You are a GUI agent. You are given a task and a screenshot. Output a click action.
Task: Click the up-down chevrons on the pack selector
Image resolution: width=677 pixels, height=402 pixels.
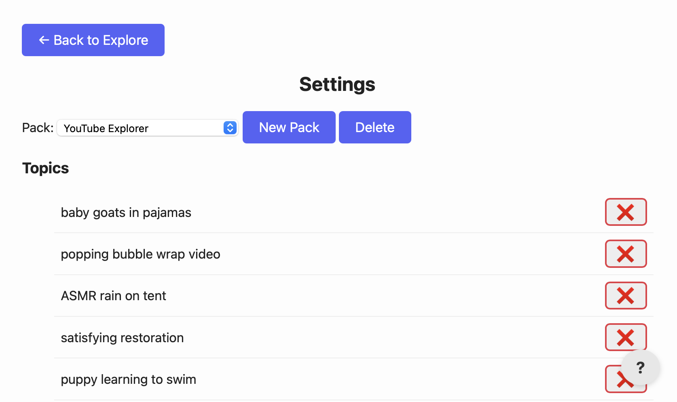229,128
